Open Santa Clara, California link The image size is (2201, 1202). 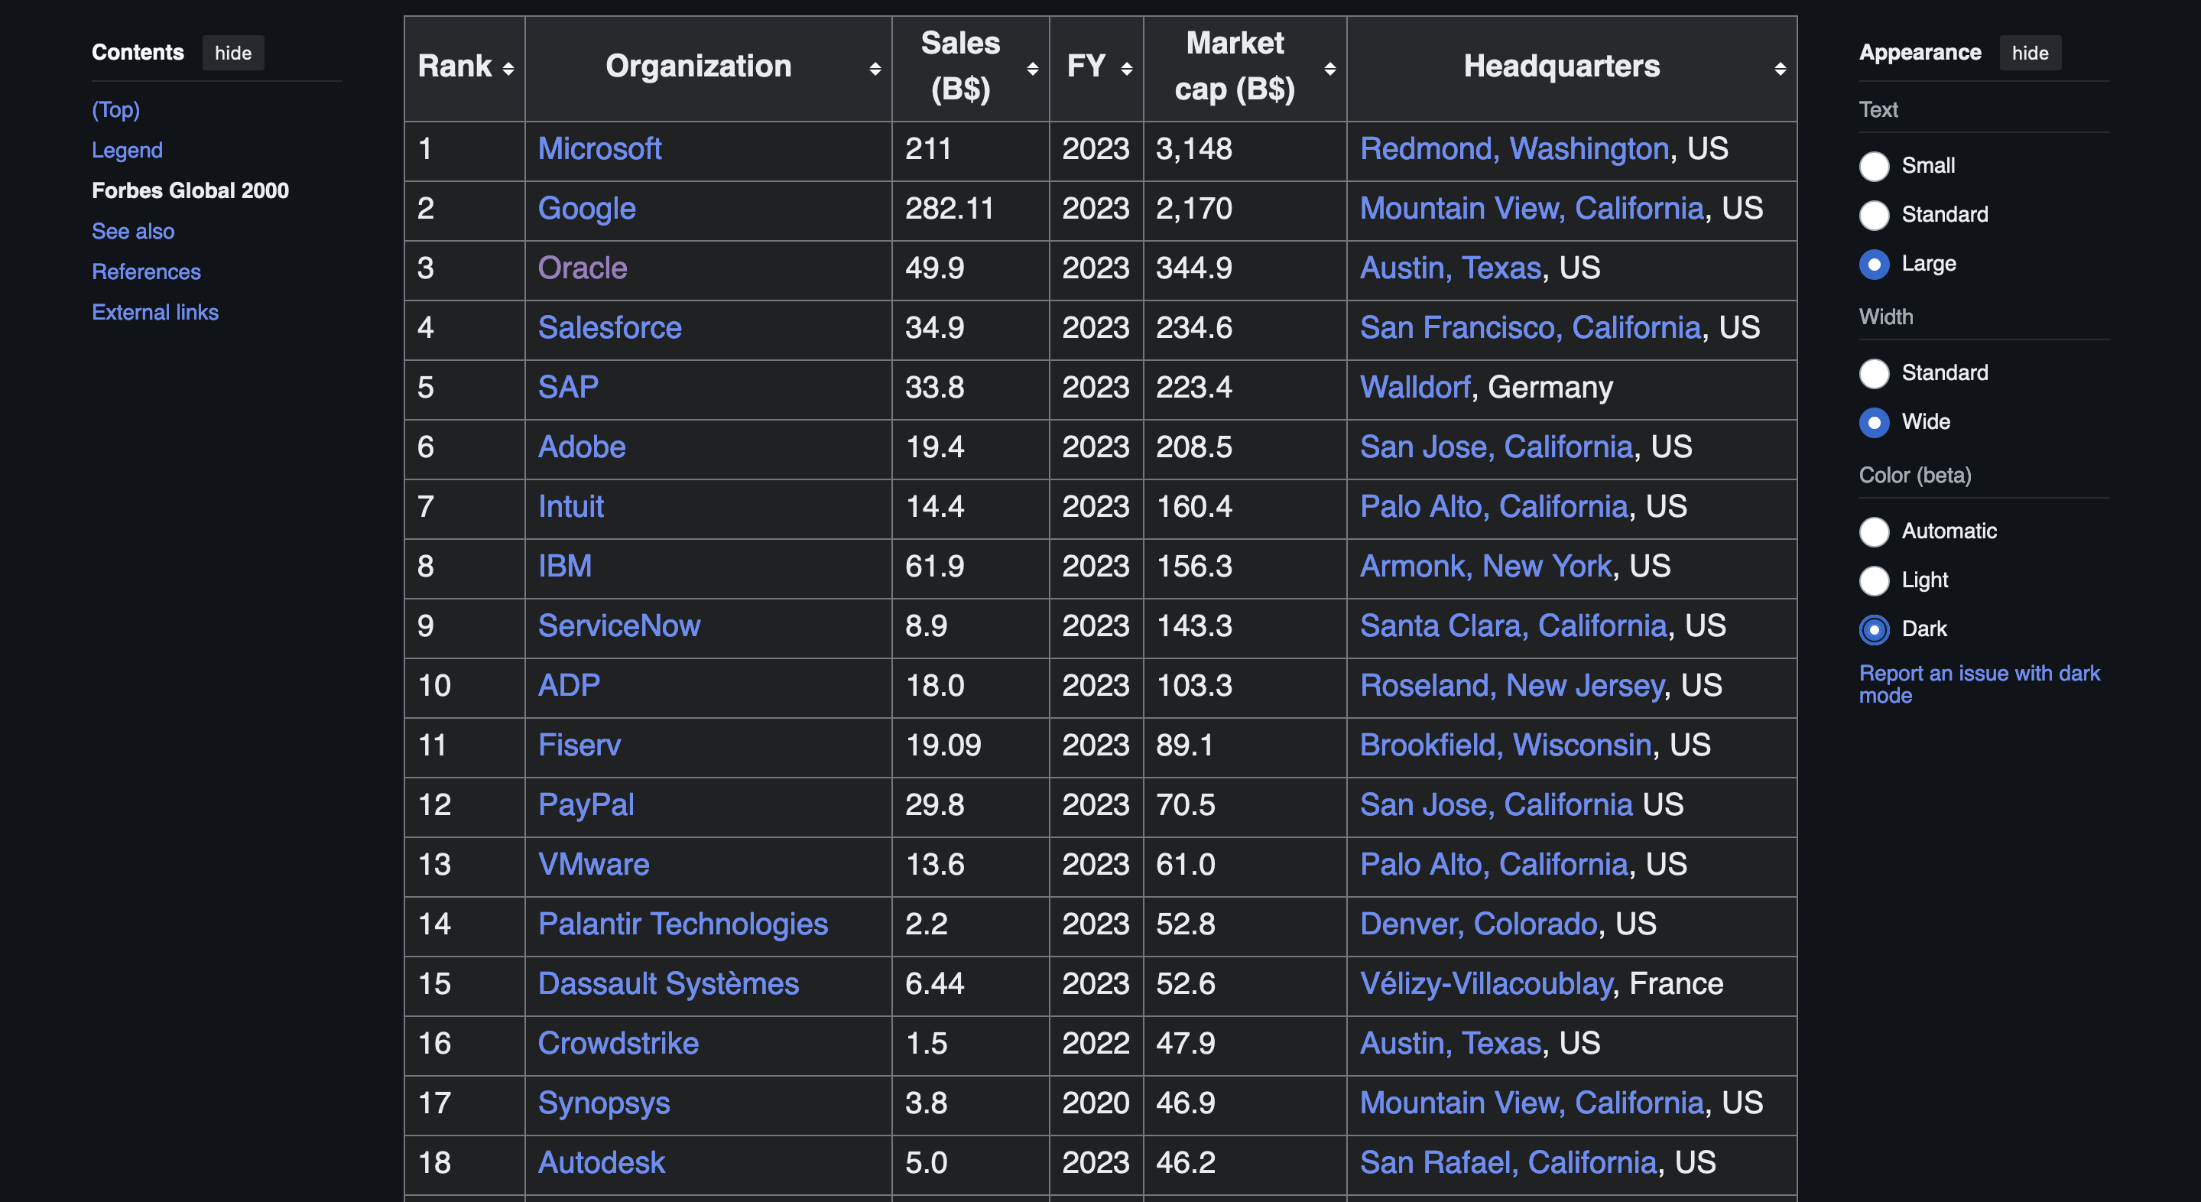[x=1514, y=626]
